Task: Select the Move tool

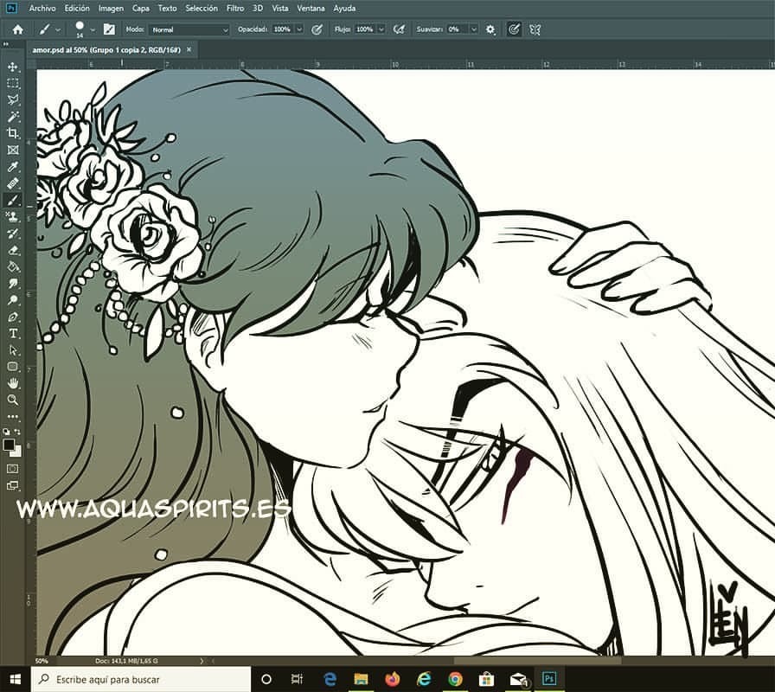Action: click(x=13, y=67)
